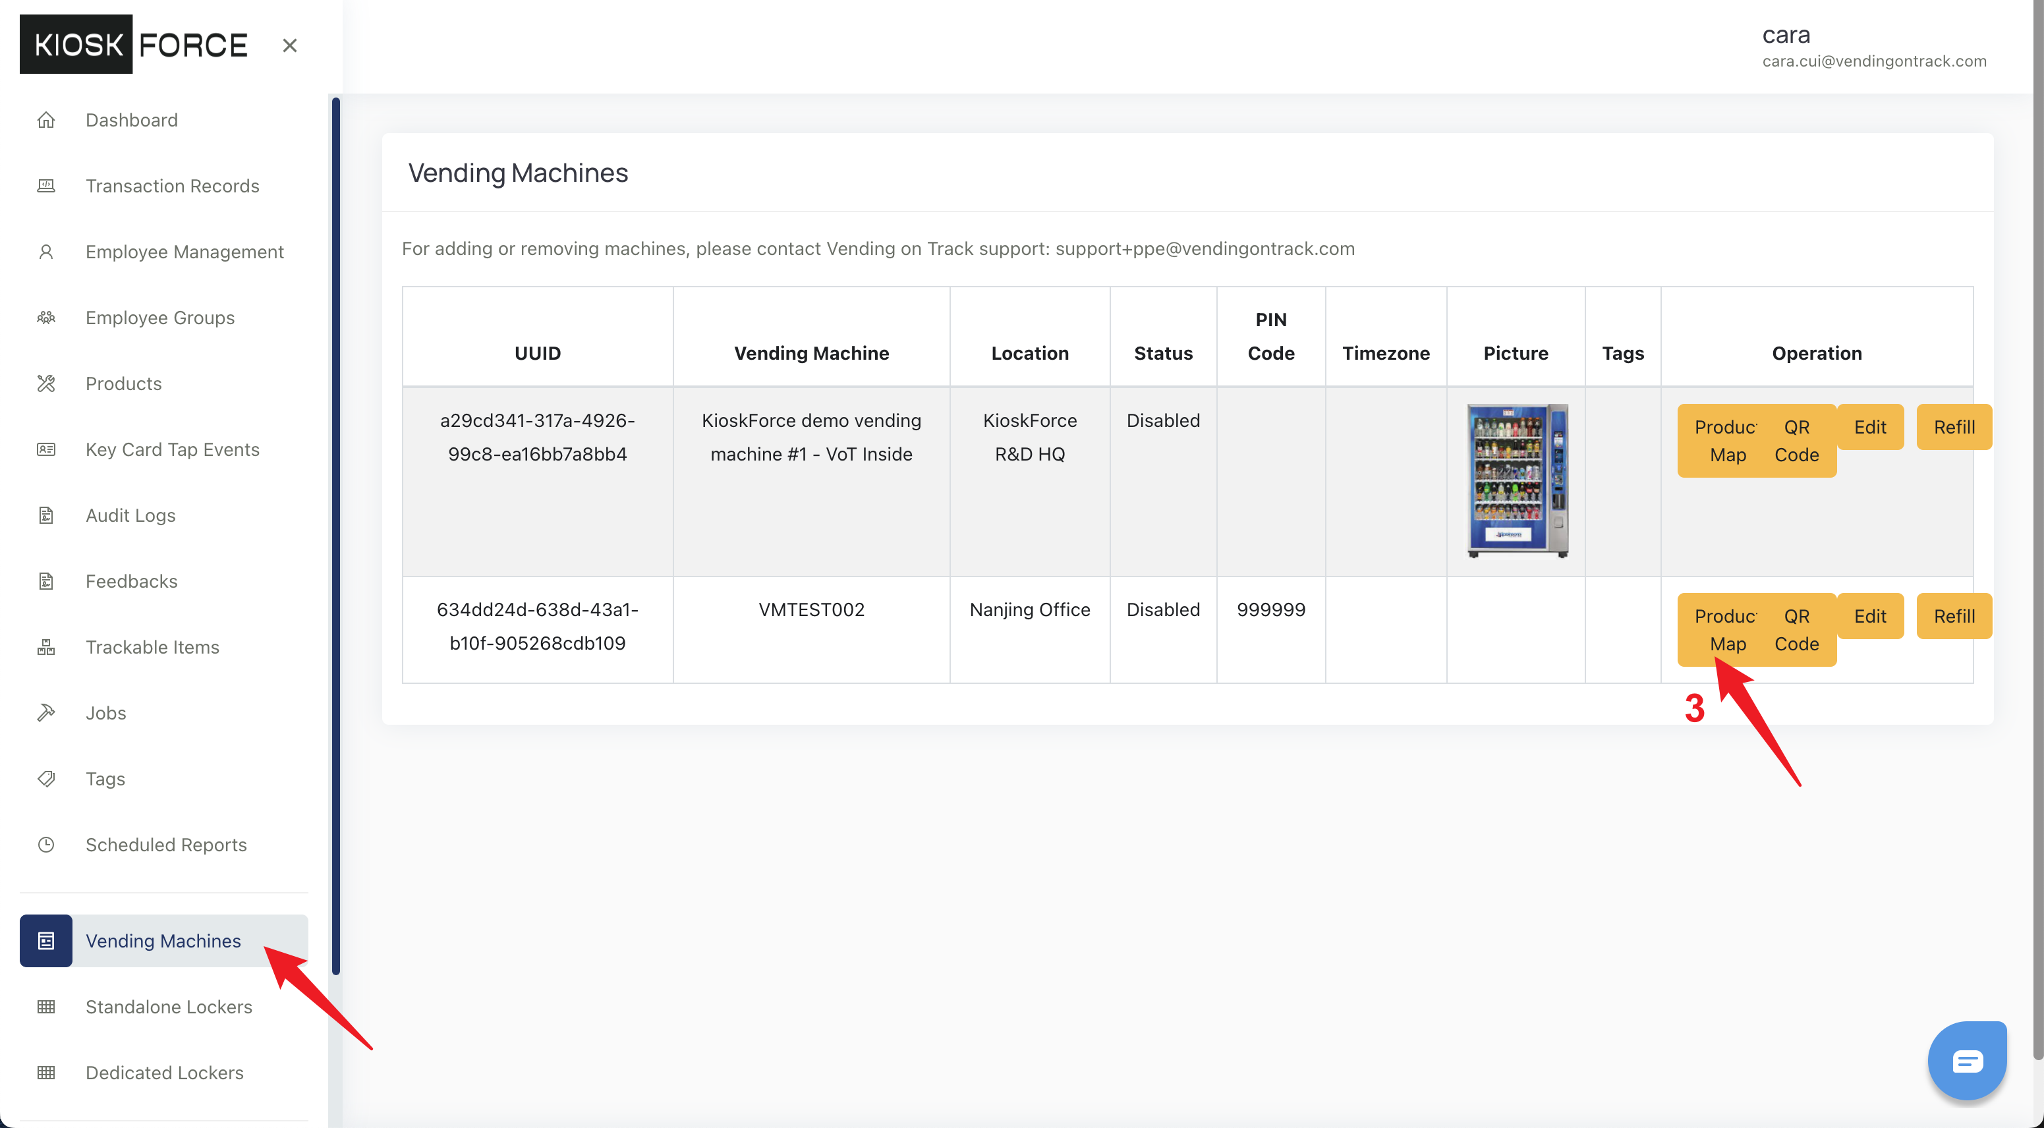Screen dimensions: 2044x1128
Task: Click the Tags label icon
Action: [x=46, y=778]
